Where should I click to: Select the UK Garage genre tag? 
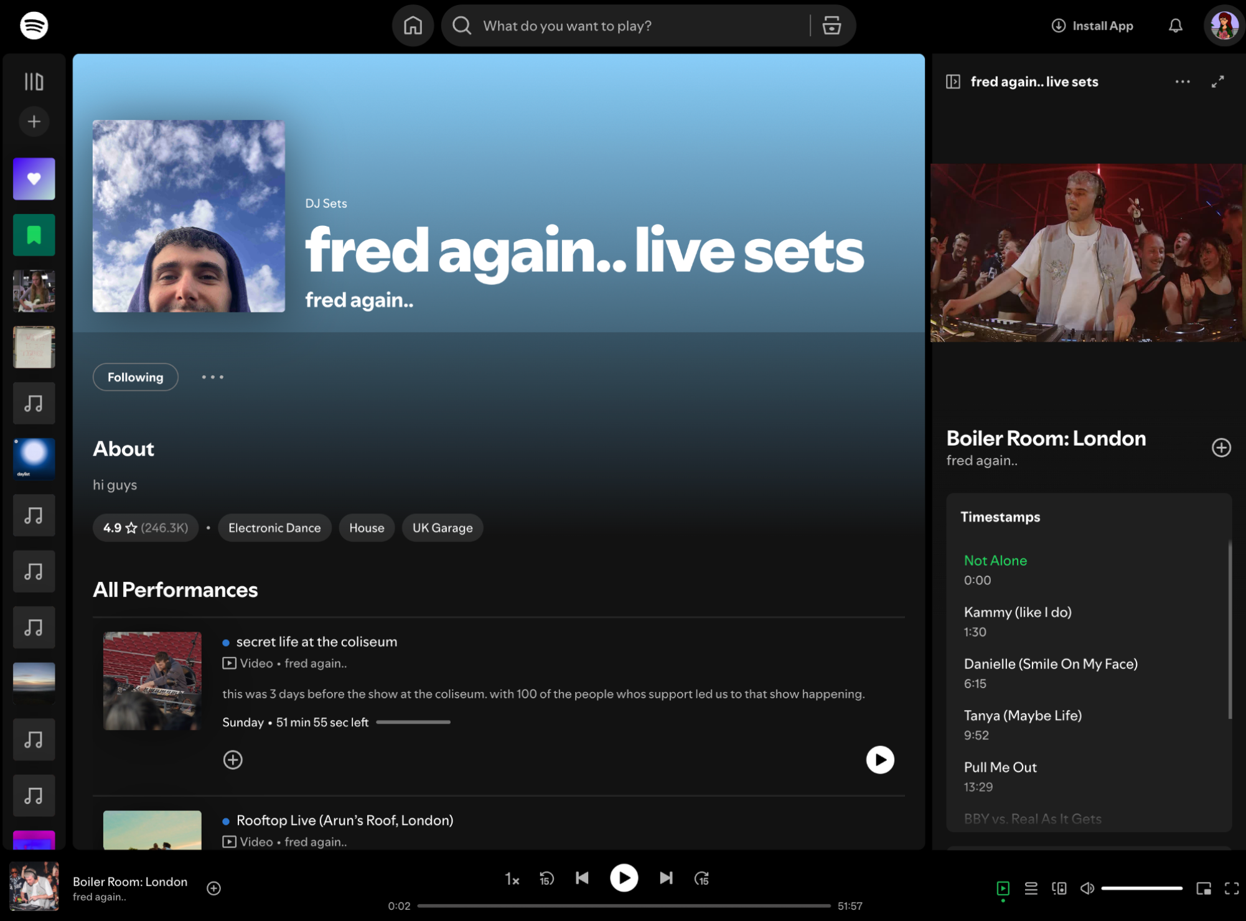(x=442, y=528)
